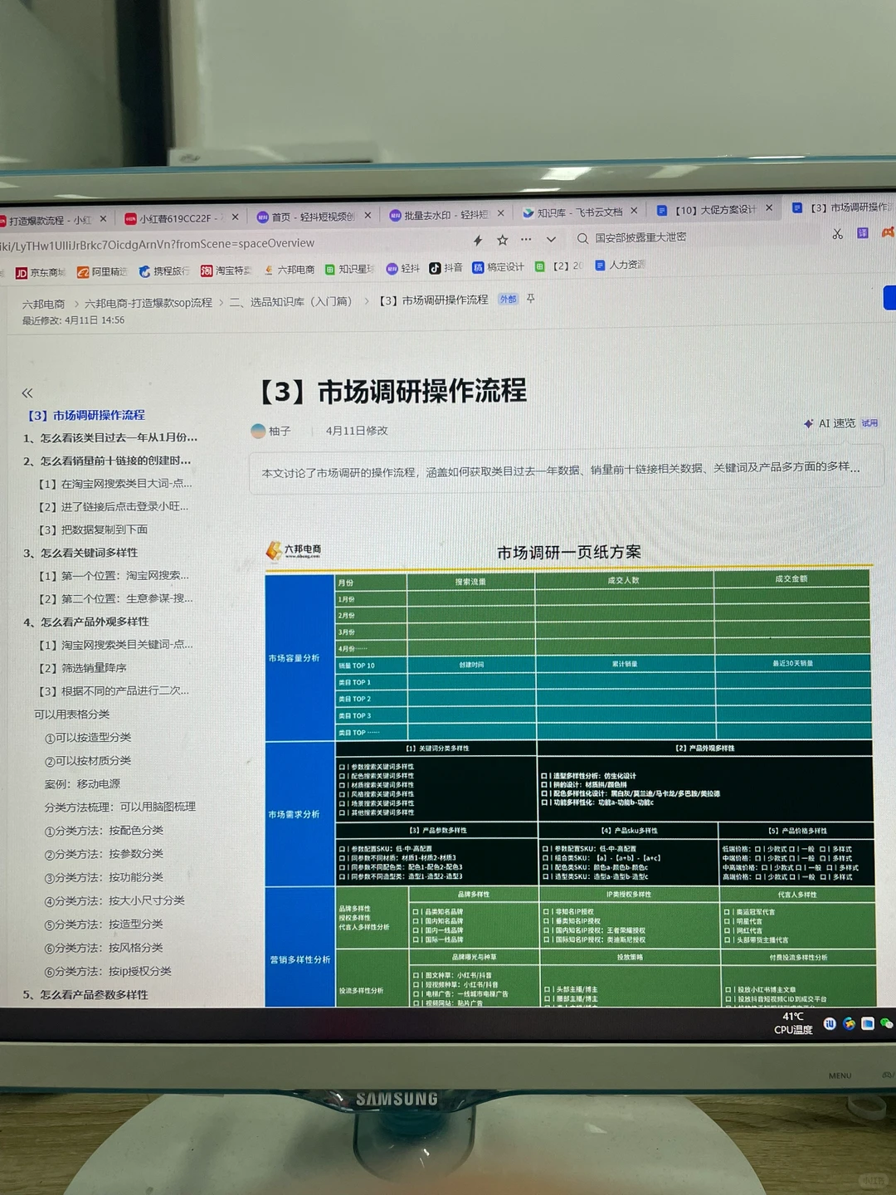Click the scissors screenshot icon in toolbar
Screen dimensions: 896x1195
tap(837, 234)
